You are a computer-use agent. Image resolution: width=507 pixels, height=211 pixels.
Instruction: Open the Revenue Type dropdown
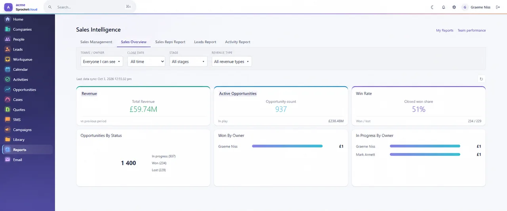pyautogui.click(x=232, y=62)
